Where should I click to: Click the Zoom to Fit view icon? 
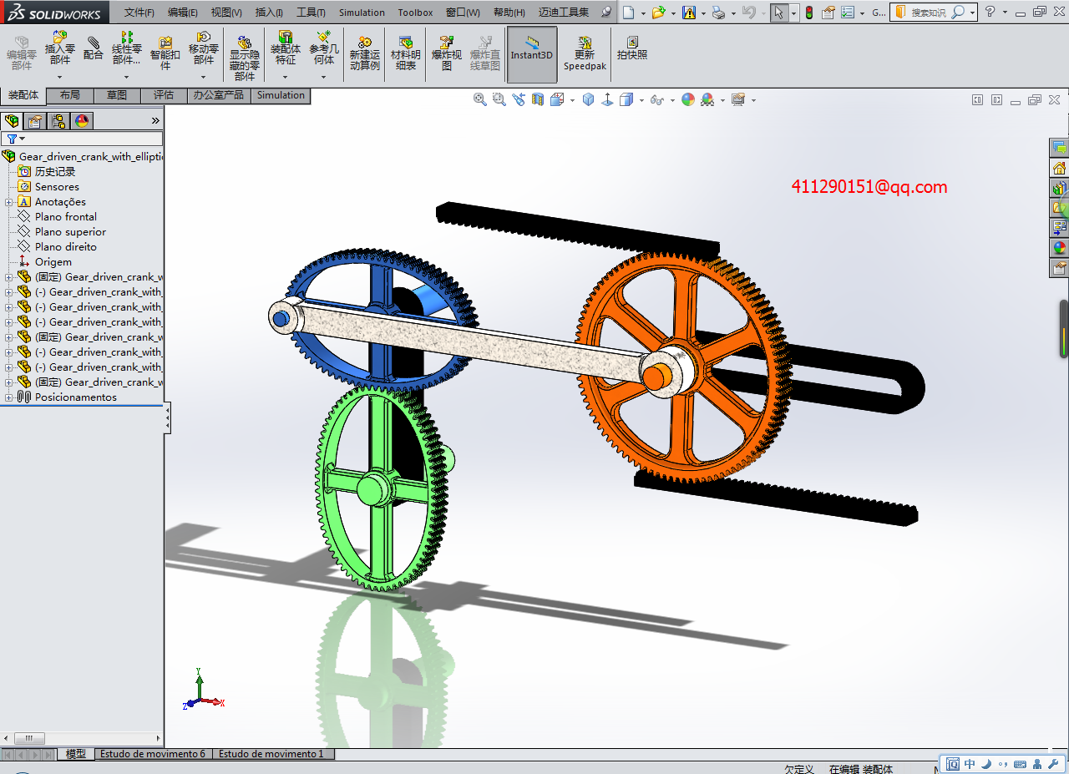coord(480,99)
